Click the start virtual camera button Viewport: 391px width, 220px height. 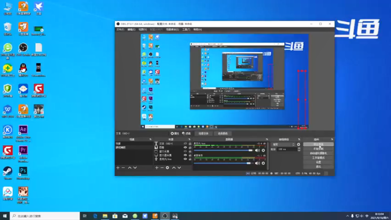(319, 154)
